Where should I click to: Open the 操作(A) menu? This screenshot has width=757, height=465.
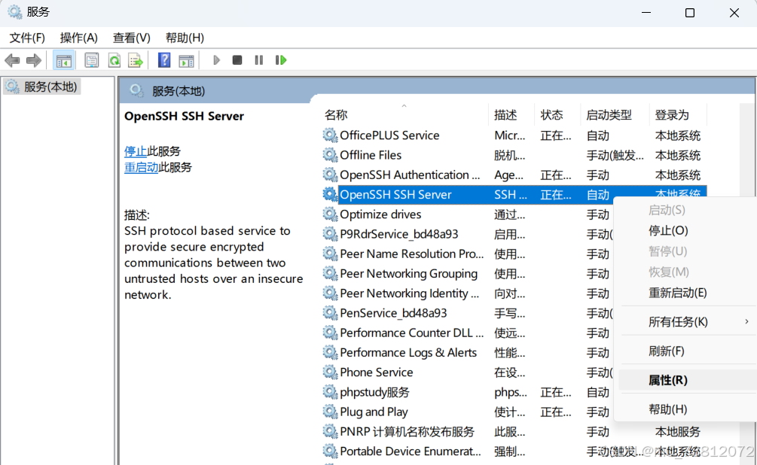pos(79,38)
